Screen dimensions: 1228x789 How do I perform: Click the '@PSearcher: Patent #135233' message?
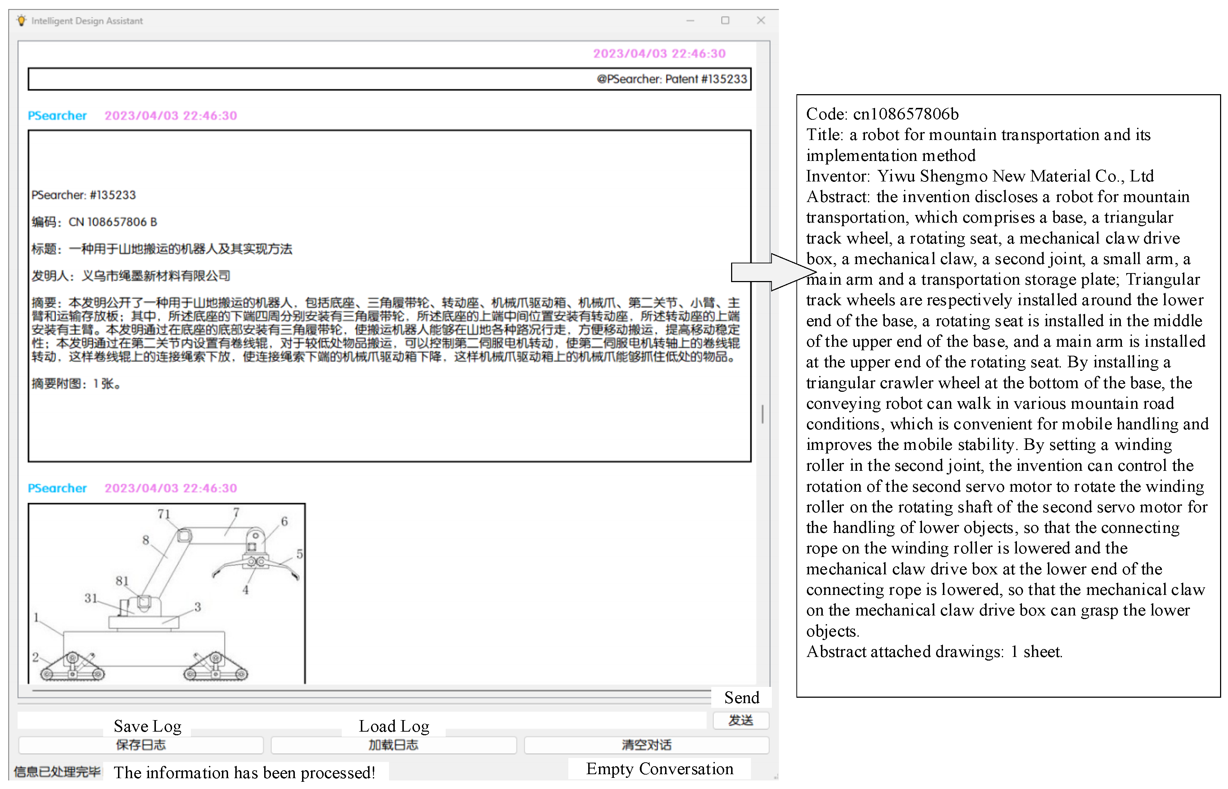pos(389,79)
